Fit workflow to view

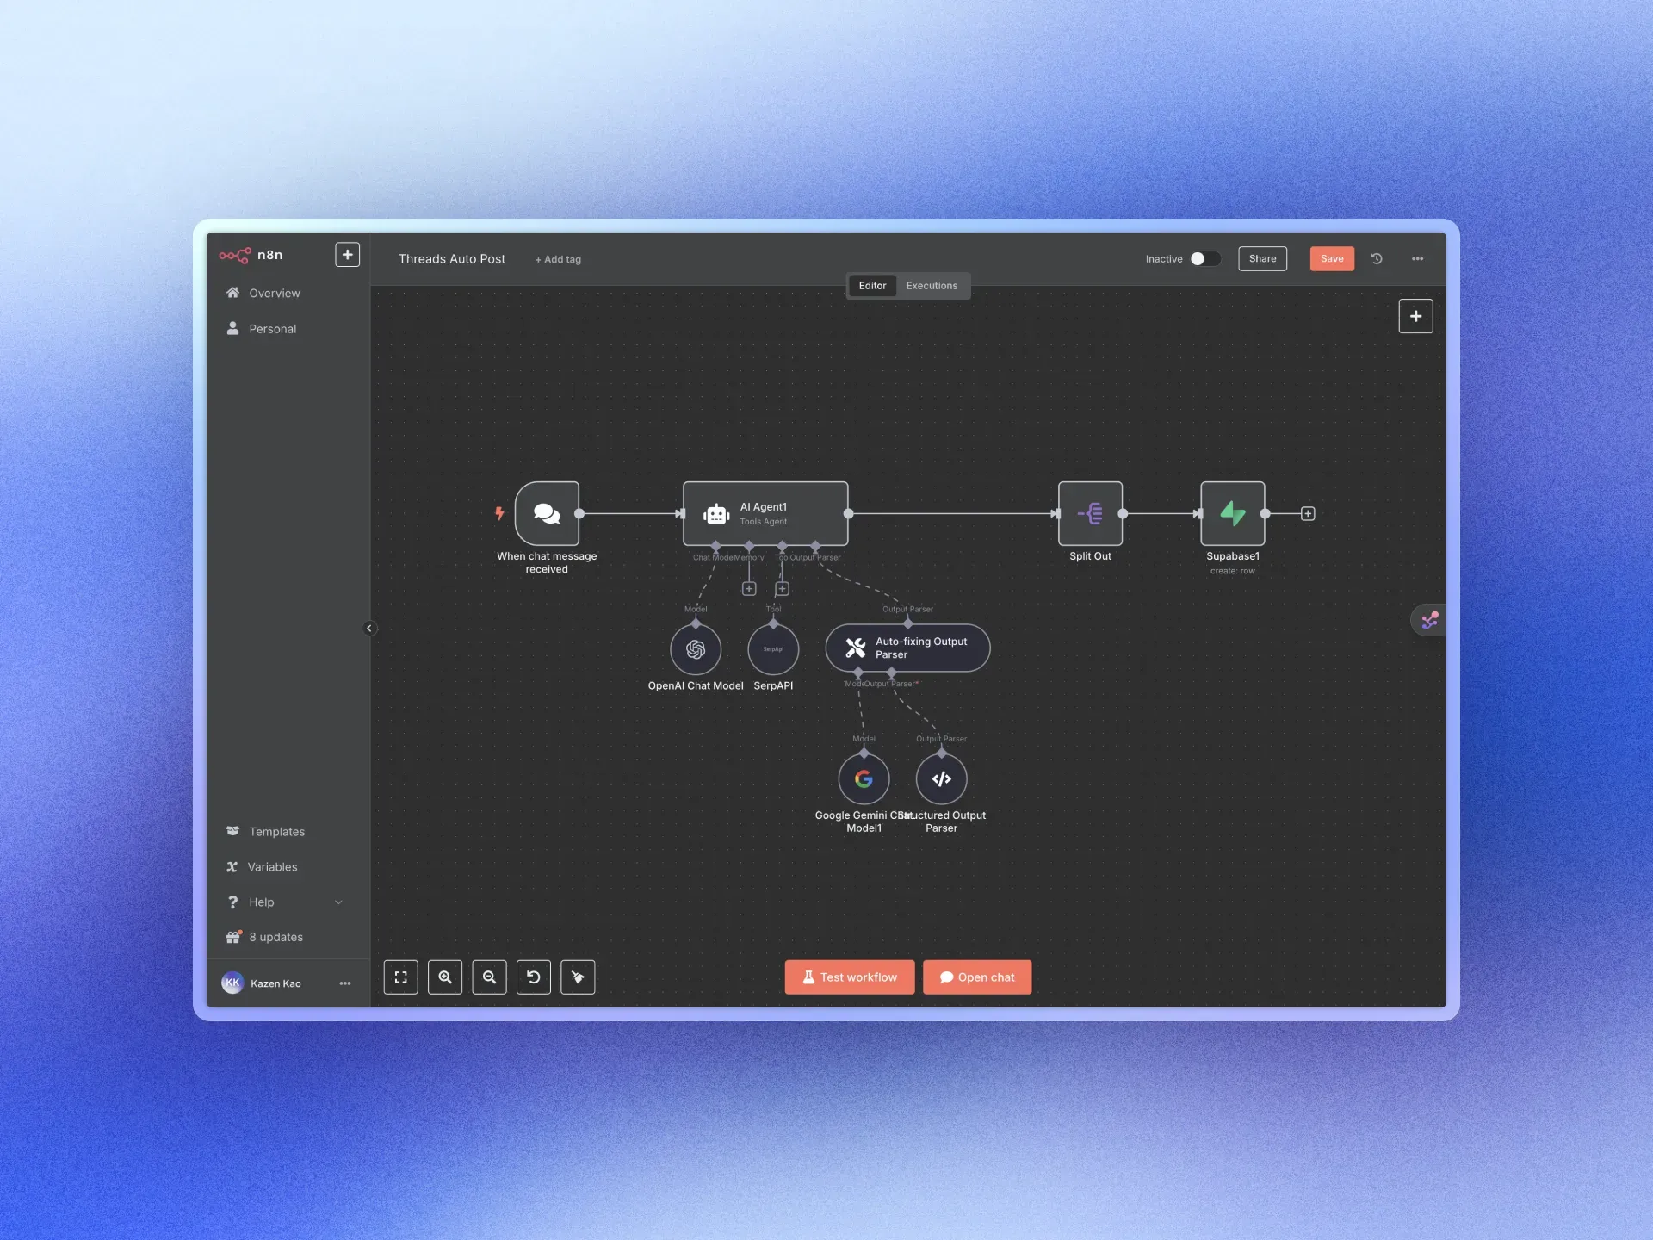click(x=400, y=977)
